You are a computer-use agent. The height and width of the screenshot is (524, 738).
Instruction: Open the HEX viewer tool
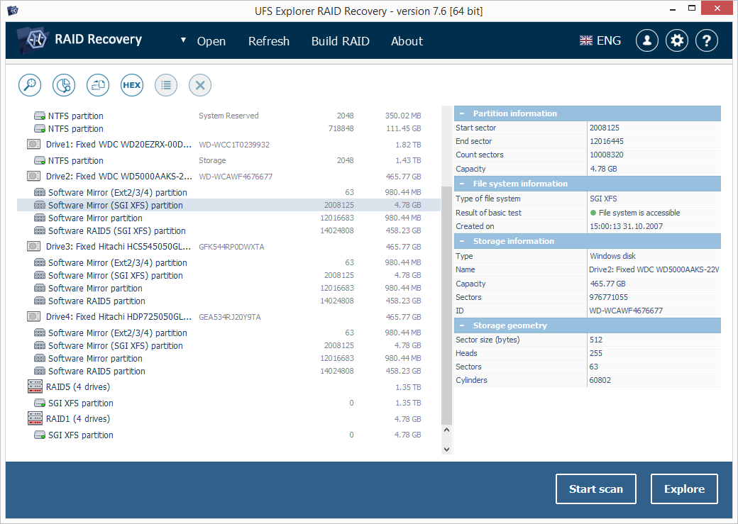click(132, 85)
